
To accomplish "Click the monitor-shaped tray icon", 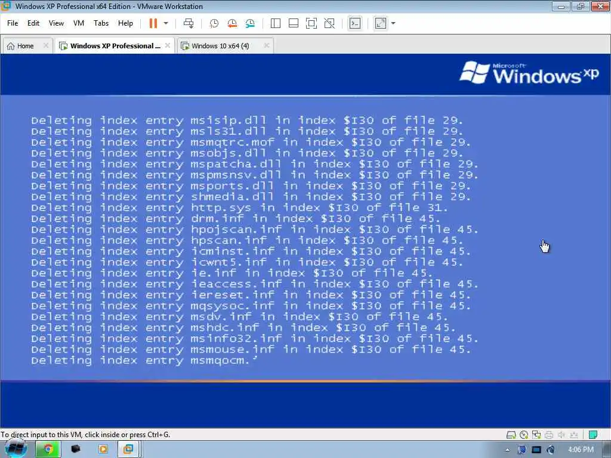I will coord(536,450).
